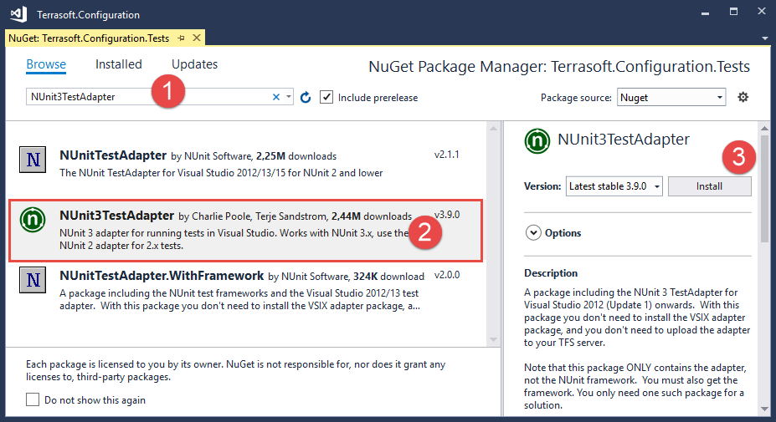The width and height of the screenshot is (776, 422).
Task: Click the NUnitTestAdapter package icon
Action: (33, 159)
